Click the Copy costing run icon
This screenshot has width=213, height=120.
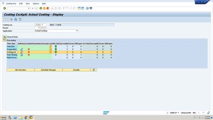point(8,19)
